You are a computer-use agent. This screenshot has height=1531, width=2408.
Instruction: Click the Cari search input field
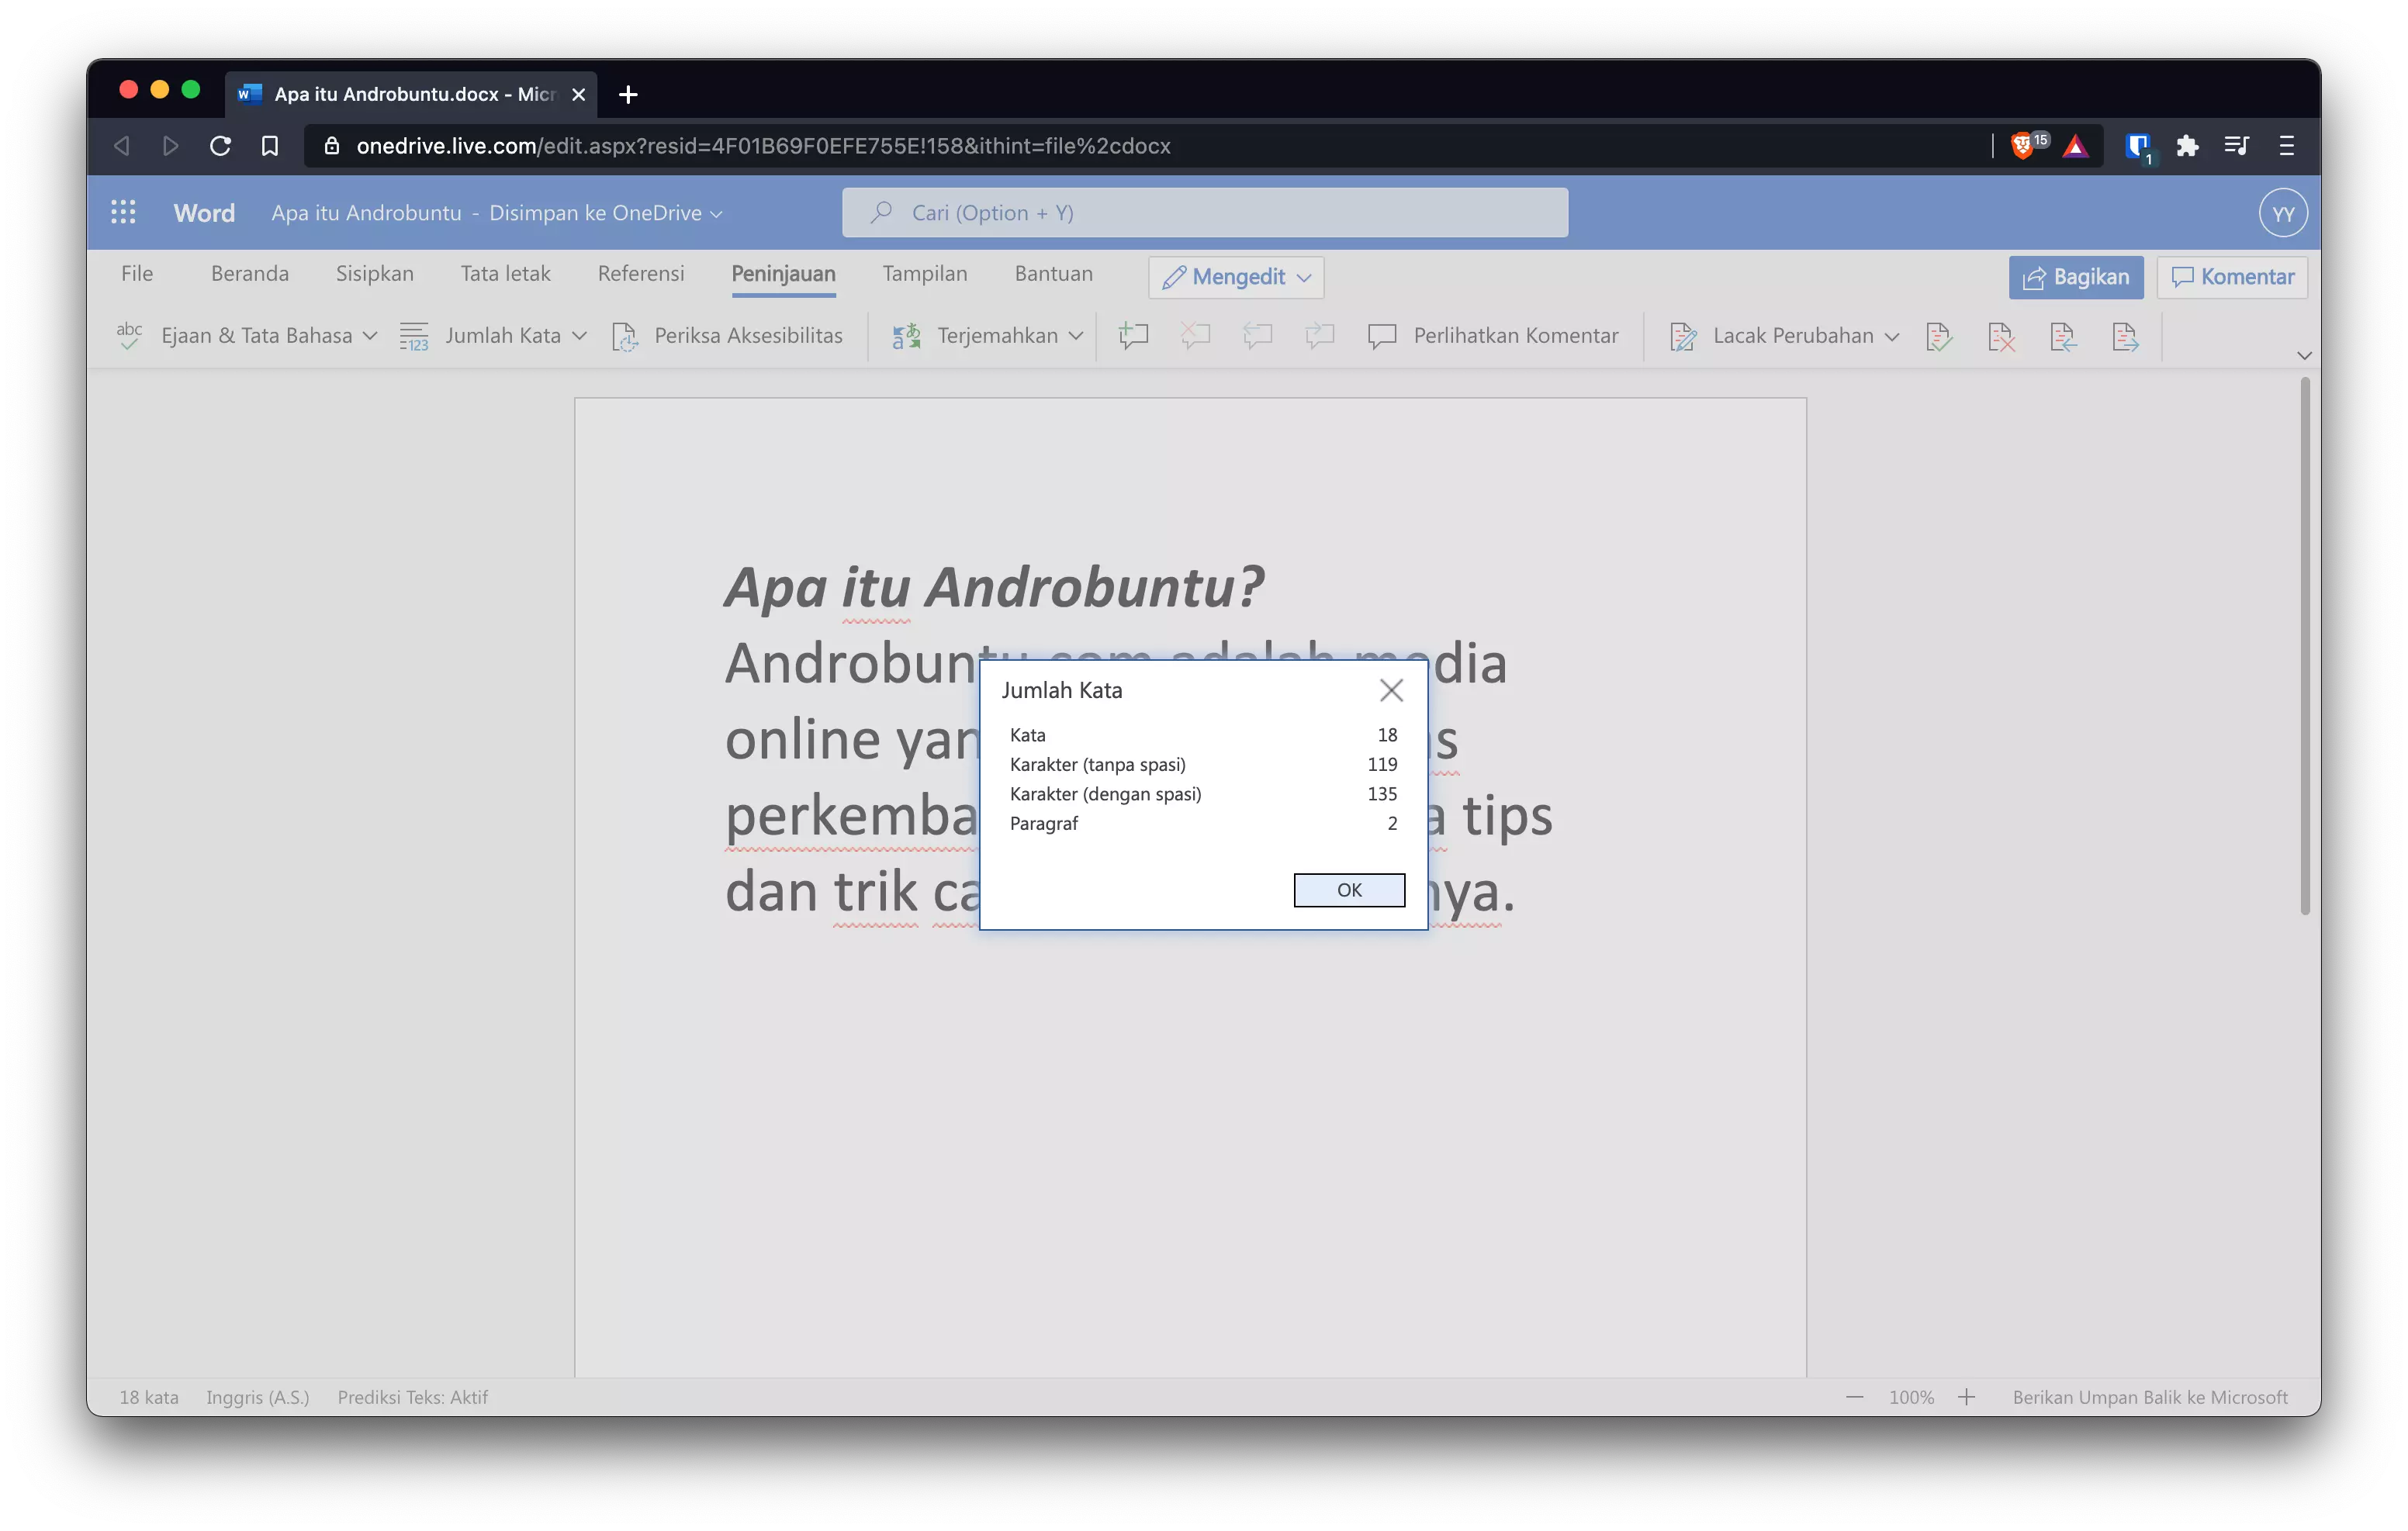[x=1202, y=210]
